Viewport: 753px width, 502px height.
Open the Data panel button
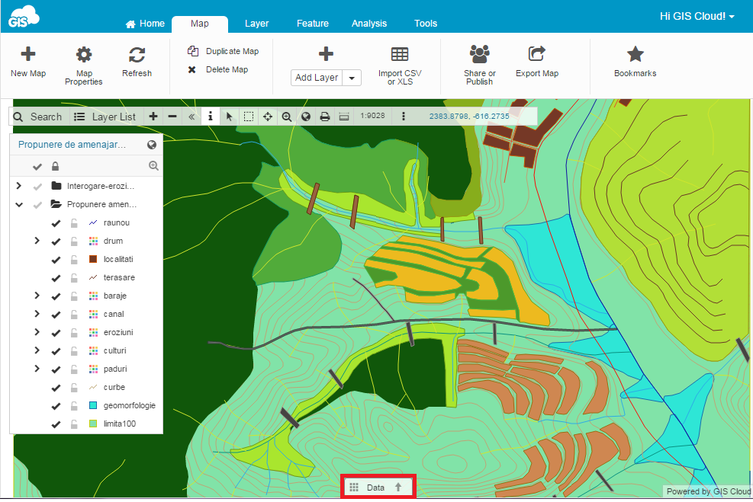pyautogui.click(x=378, y=487)
